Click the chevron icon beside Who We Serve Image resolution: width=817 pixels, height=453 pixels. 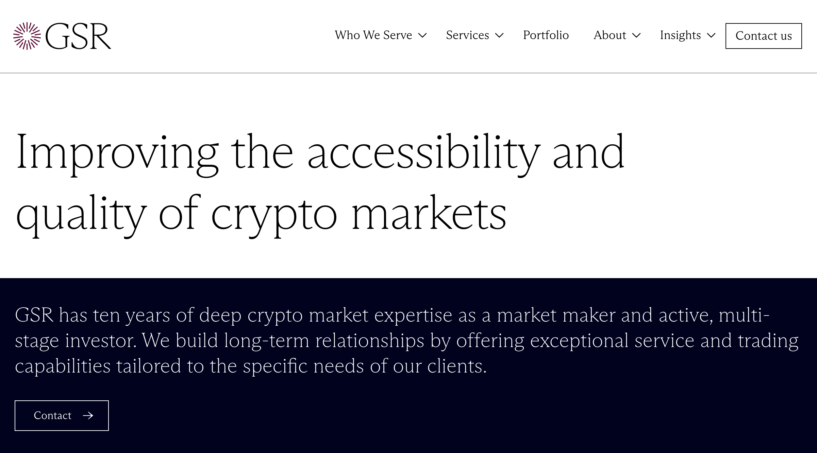[423, 36]
